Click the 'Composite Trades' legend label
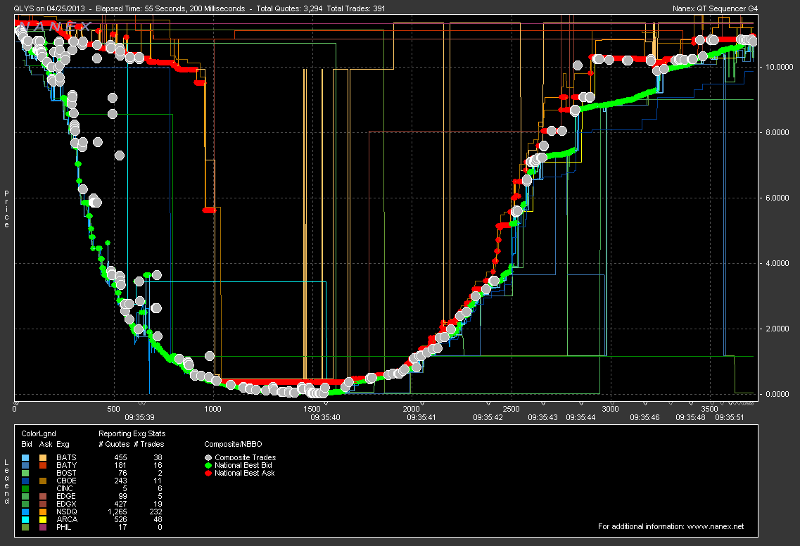This screenshot has height=546, width=800. 246,458
